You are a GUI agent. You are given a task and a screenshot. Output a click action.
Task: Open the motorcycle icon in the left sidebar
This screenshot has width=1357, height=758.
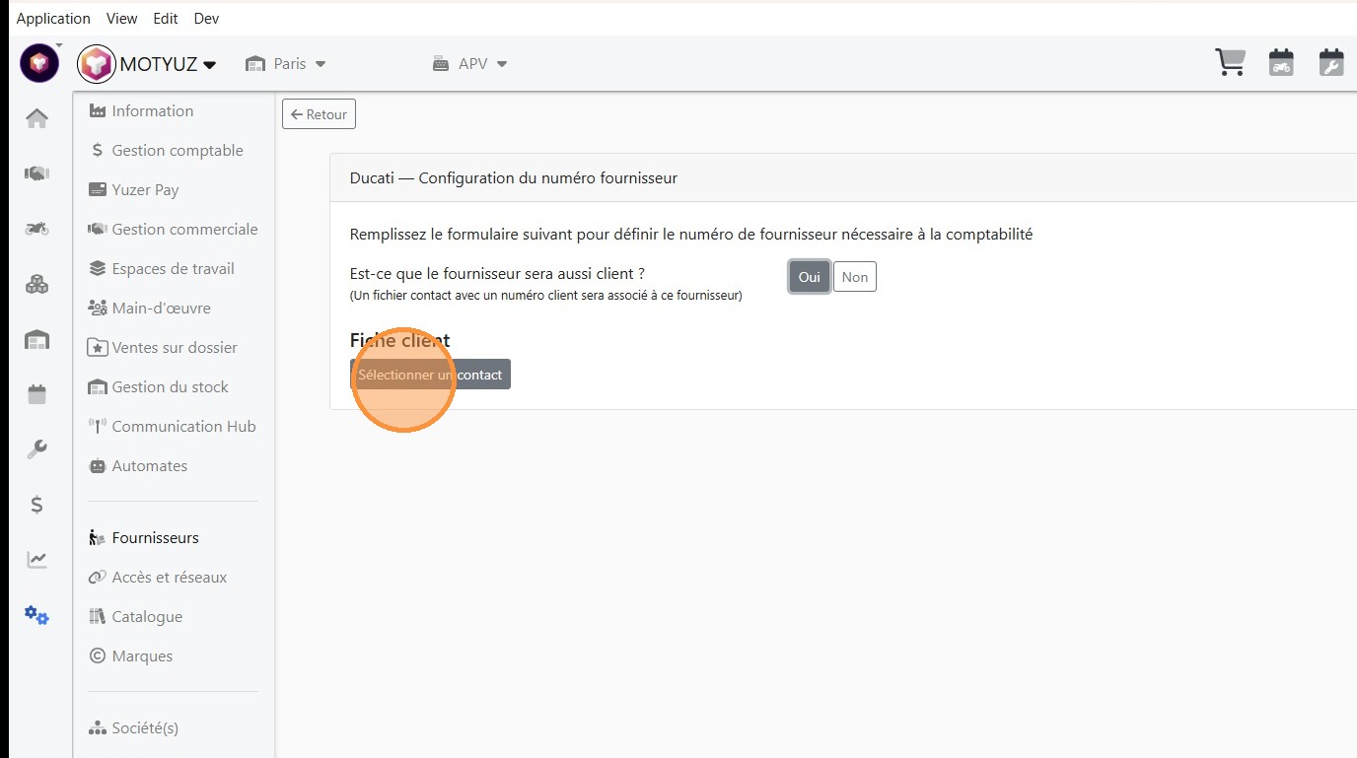36,229
